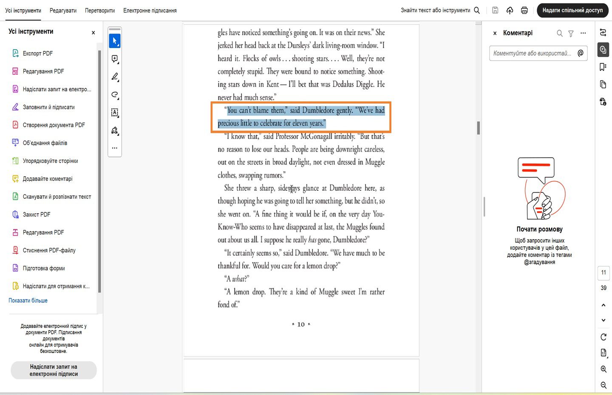Select the text box tool
Viewport: 612px width, 395px height.
115,113
